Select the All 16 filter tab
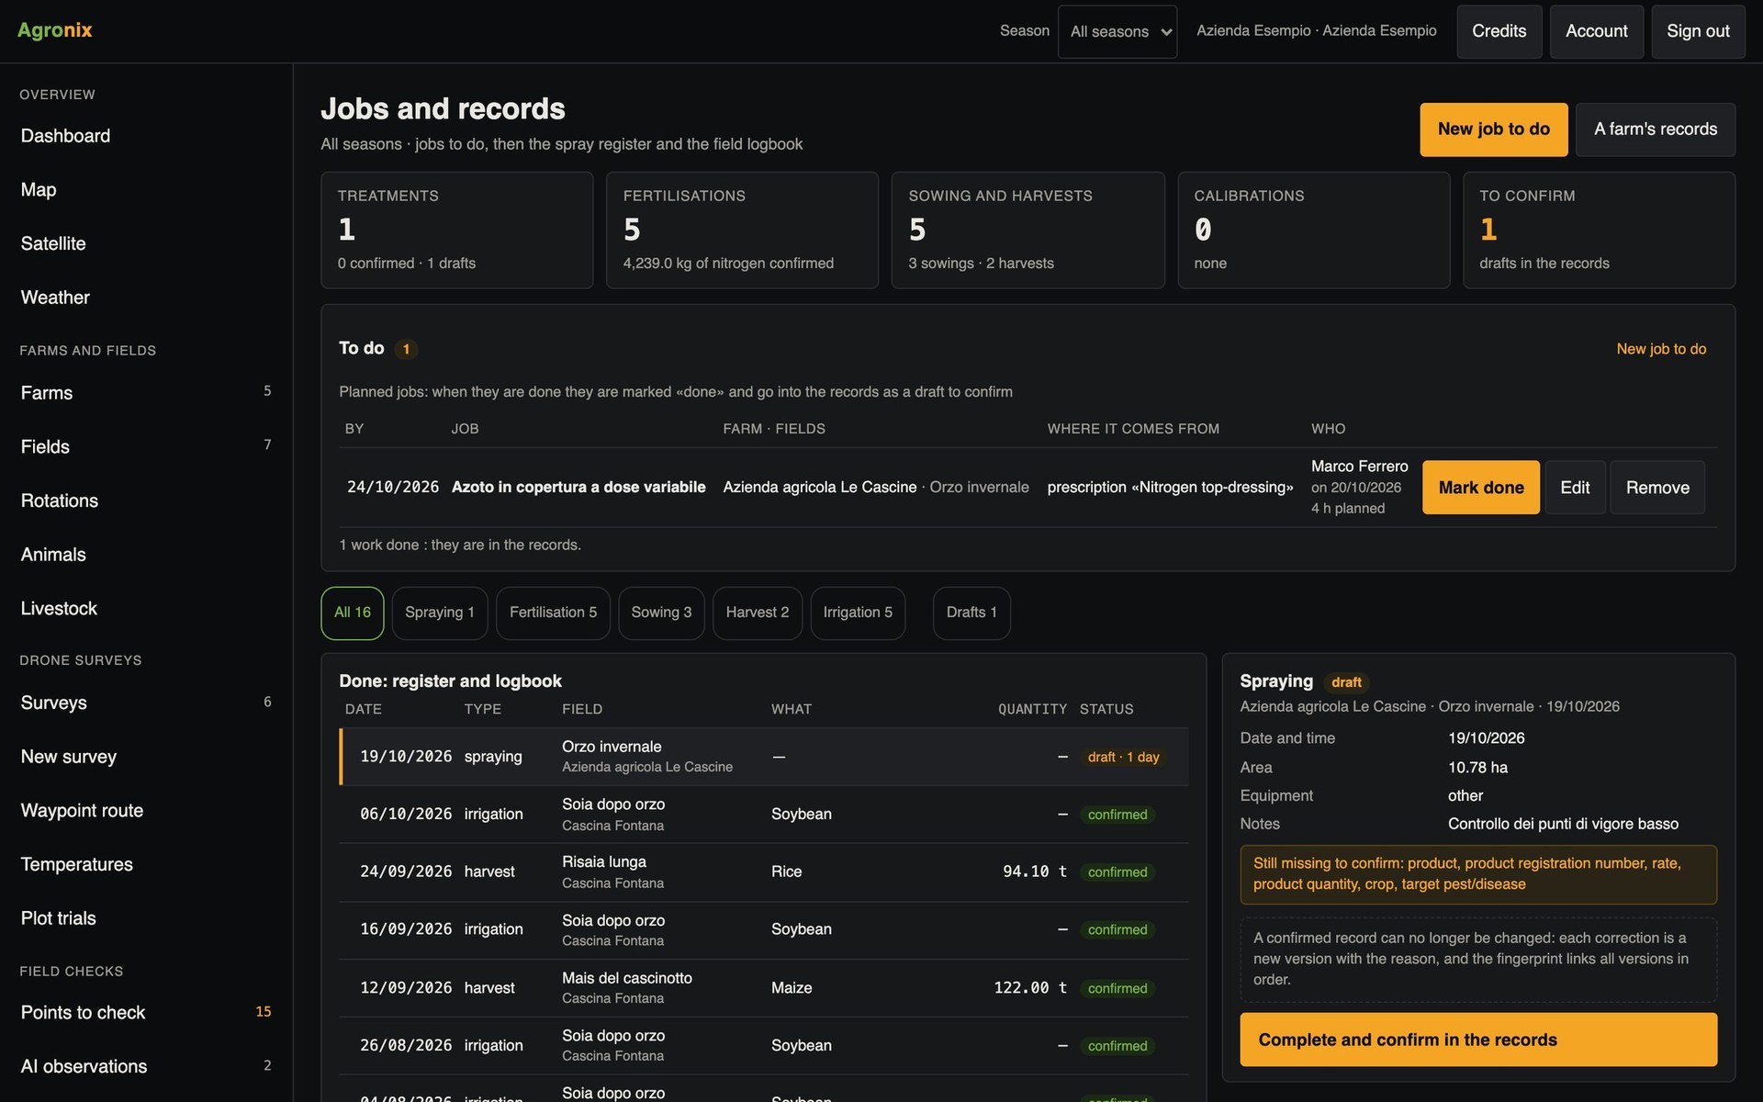 tap(353, 613)
